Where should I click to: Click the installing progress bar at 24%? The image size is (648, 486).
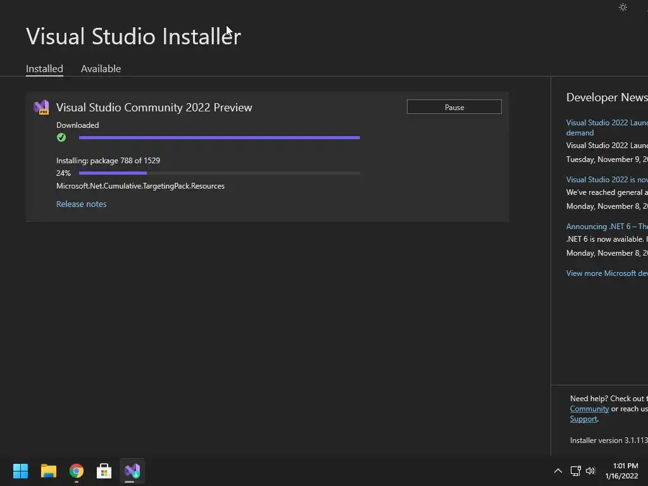click(219, 173)
